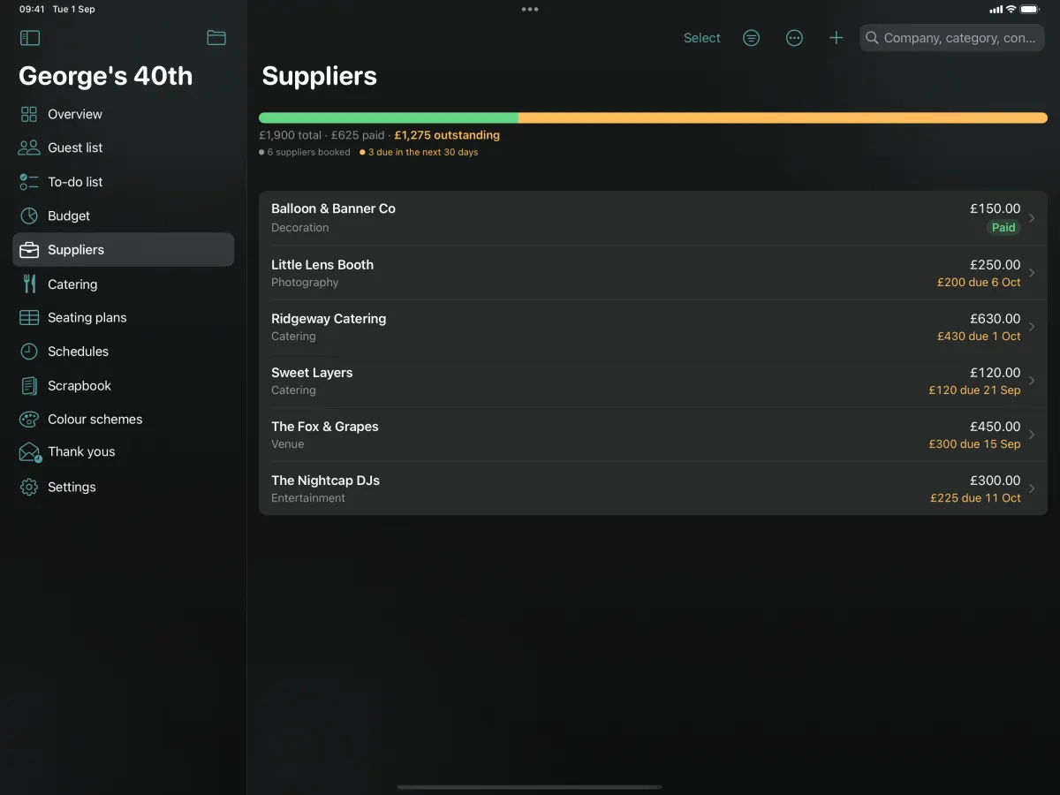Open Sweet Layers supplier
This screenshot has height=795, width=1060.
coord(653,381)
